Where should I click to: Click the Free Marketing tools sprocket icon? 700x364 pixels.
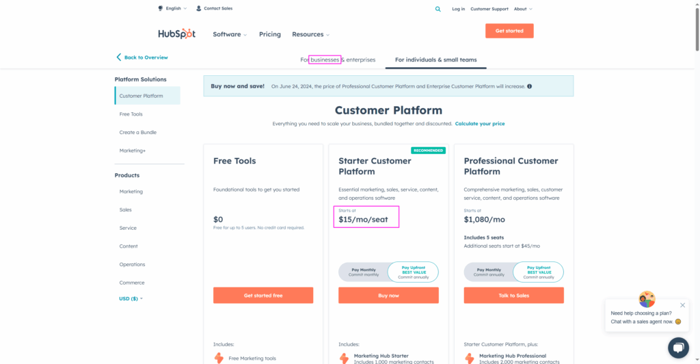pyautogui.click(x=219, y=358)
